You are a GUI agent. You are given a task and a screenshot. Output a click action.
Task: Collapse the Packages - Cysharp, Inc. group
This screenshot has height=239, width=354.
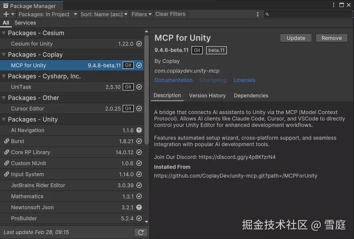[x=4, y=76]
